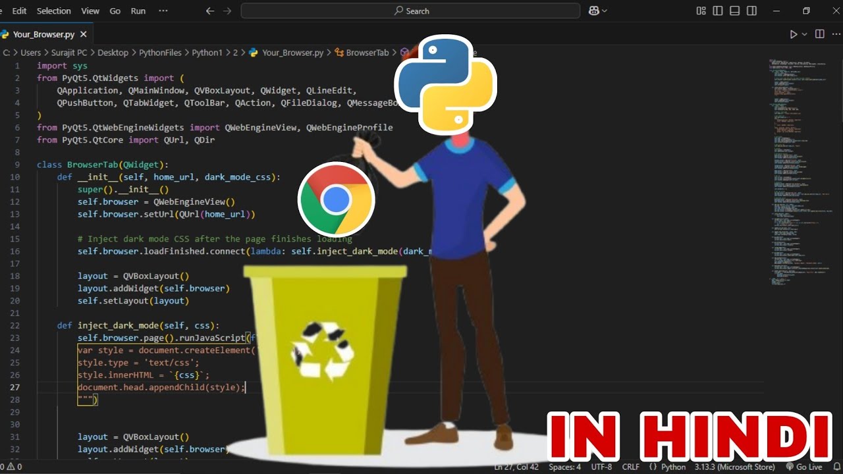This screenshot has width=843, height=474.
Task: Expand the Copilot dropdown chevron
Action: point(605,11)
